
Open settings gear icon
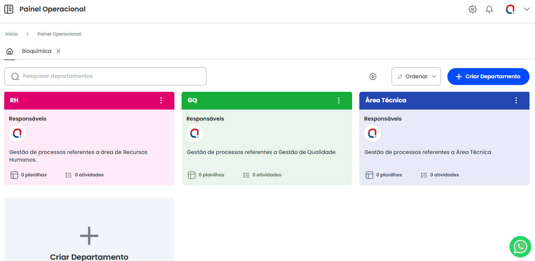pyautogui.click(x=472, y=9)
